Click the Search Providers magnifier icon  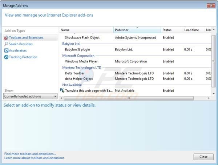(x=6, y=44)
